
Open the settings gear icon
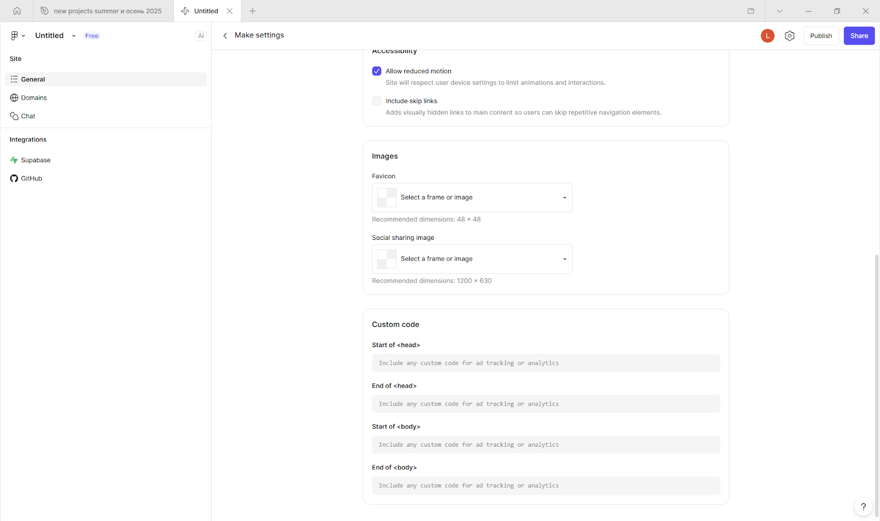tap(789, 36)
